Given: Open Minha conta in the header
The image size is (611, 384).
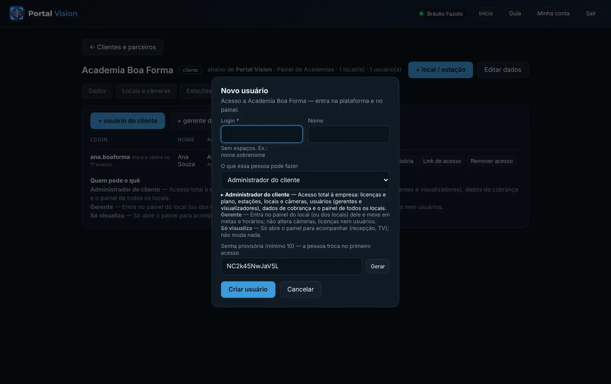Looking at the screenshot, I should pos(553,13).
